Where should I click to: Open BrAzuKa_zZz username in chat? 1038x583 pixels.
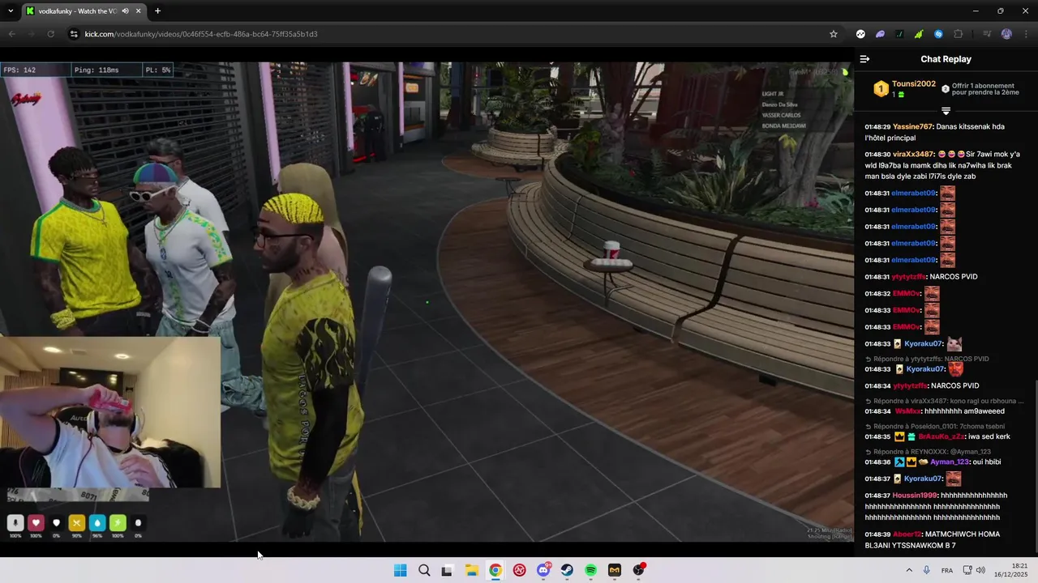pyautogui.click(x=941, y=436)
